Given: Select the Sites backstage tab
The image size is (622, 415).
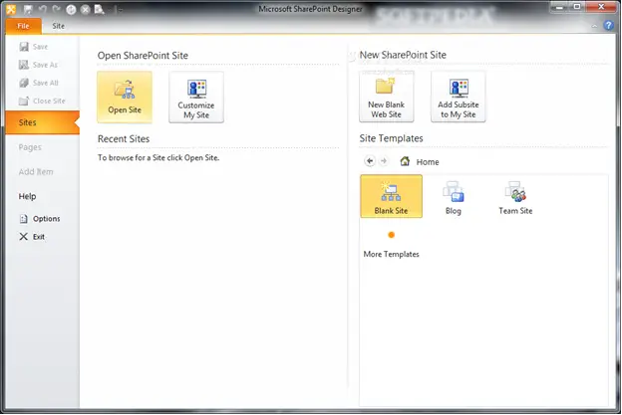Looking at the screenshot, I should 43,122.
